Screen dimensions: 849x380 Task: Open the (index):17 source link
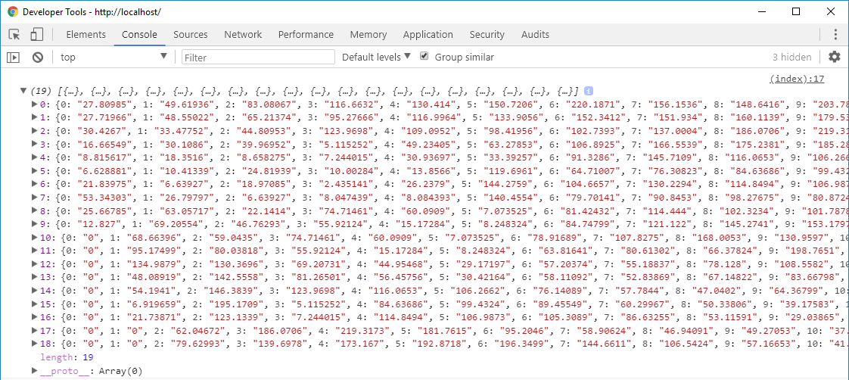point(797,79)
